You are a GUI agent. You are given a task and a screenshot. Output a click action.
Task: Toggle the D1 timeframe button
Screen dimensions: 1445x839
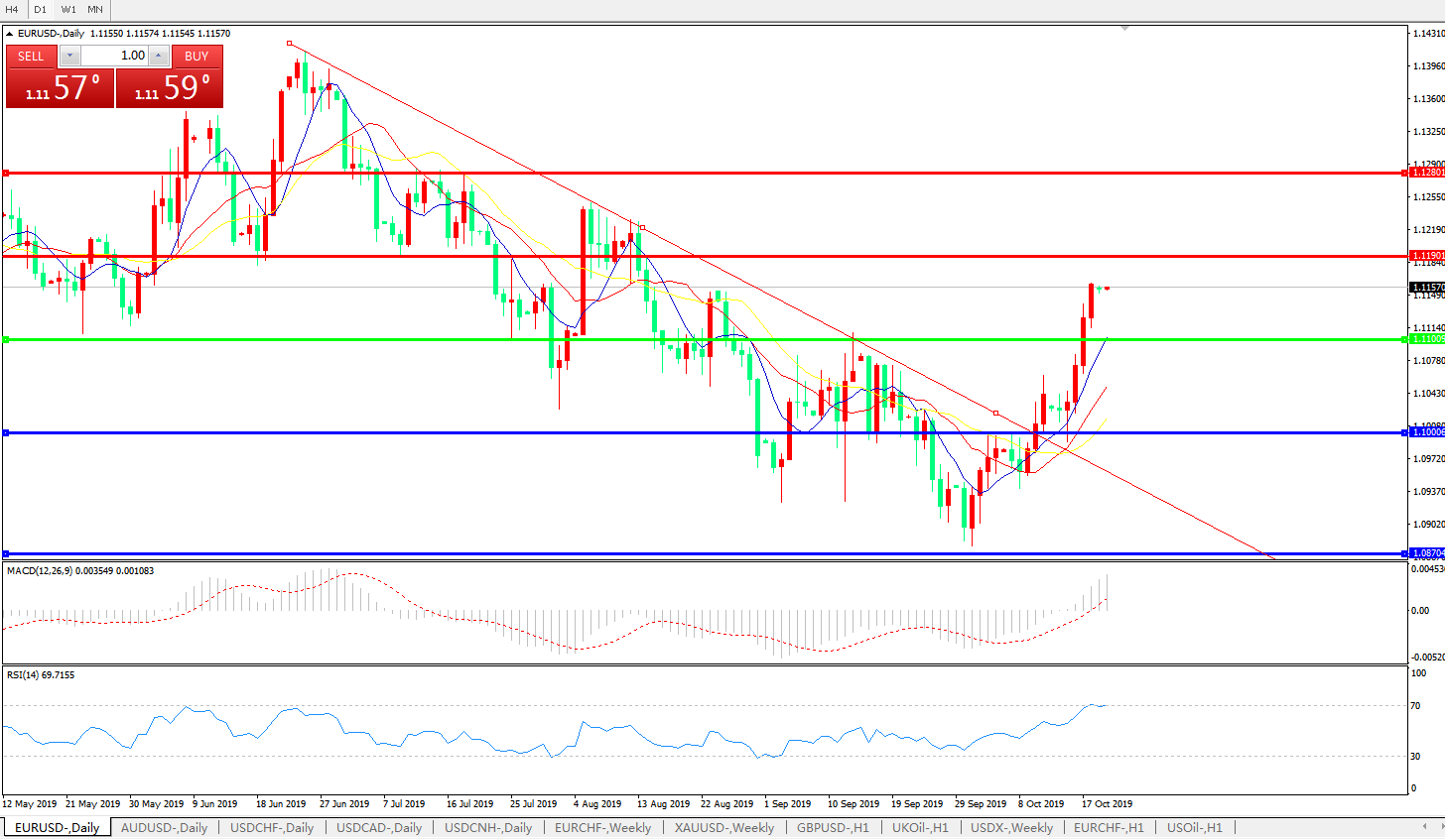click(40, 9)
